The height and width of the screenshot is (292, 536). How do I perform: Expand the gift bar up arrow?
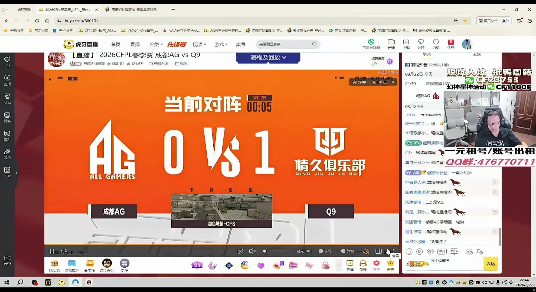click(x=338, y=265)
